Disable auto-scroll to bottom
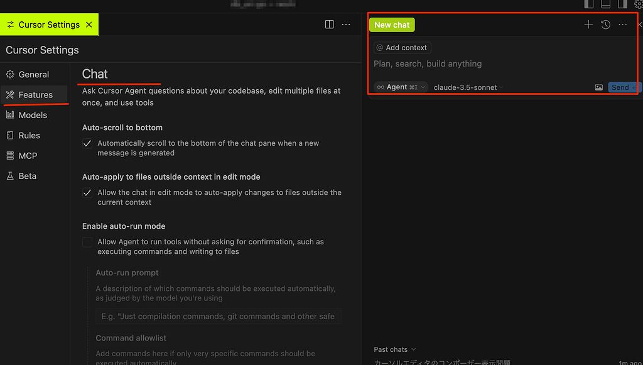 click(x=87, y=143)
